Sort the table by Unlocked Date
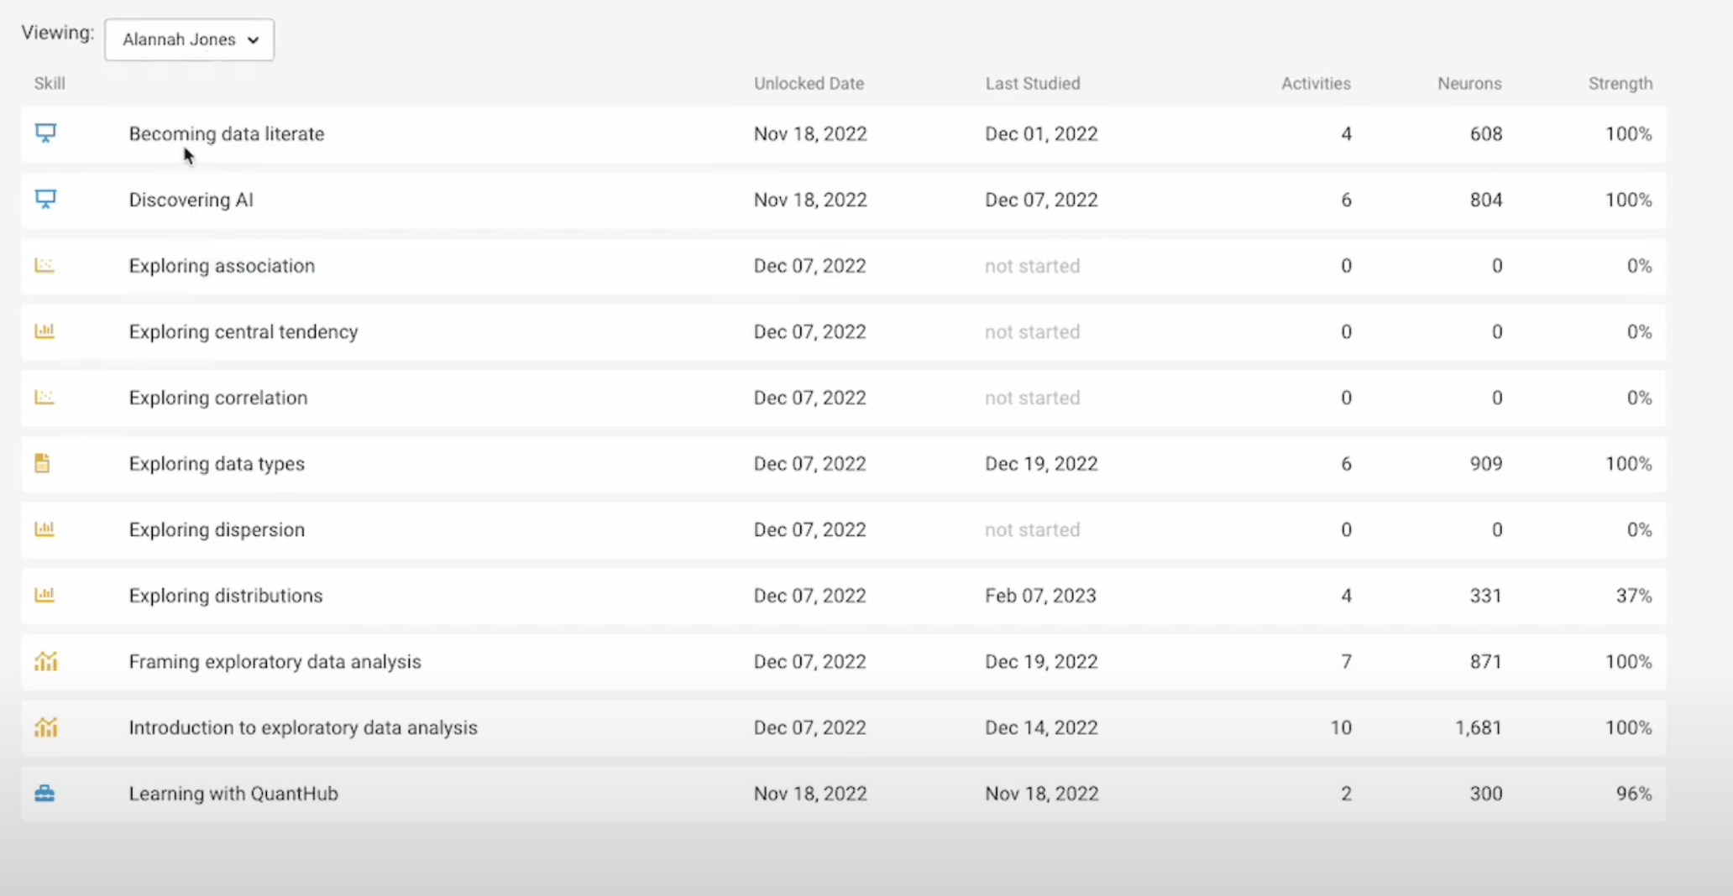1733x896 pixels. tap(809, 83)
